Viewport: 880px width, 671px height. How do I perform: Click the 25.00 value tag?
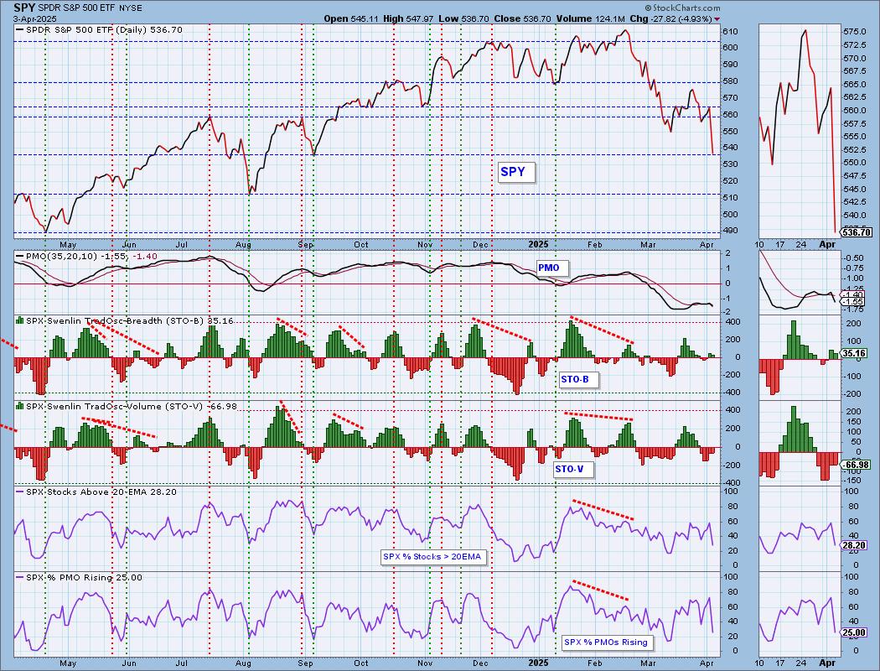pos(854,632)
